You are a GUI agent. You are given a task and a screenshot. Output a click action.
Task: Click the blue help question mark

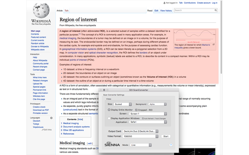pos(171,145)
